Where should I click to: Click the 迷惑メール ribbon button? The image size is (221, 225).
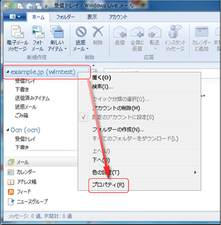click(x=80, y=39)
